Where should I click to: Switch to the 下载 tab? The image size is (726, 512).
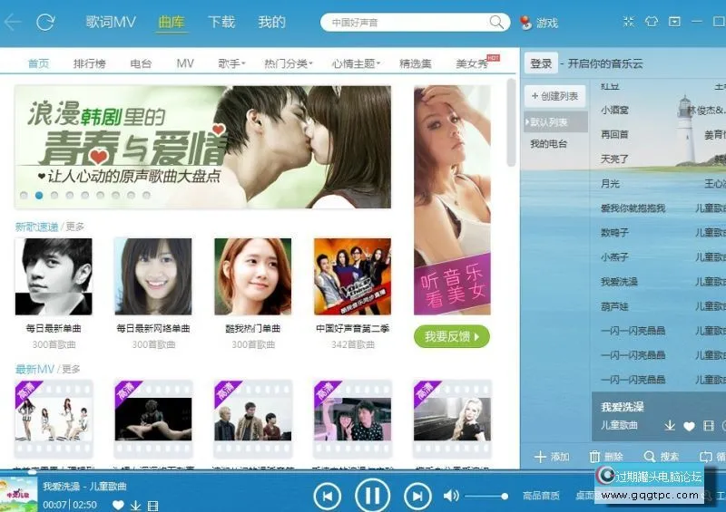pos(221,22)
